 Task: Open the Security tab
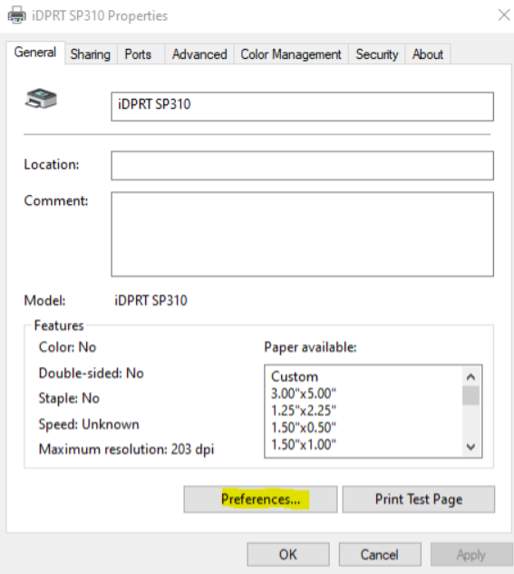(x=377, y=54)
